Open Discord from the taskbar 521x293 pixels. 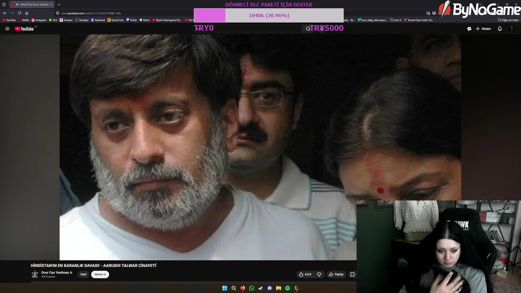point(269,288)
